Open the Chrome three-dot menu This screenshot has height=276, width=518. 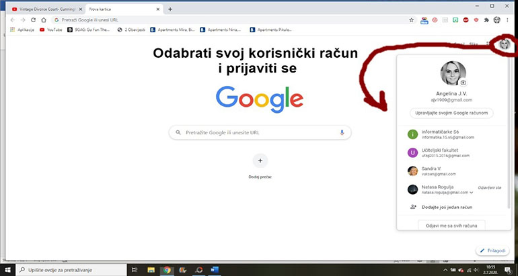pyautogui.click(x=509, y=20)
